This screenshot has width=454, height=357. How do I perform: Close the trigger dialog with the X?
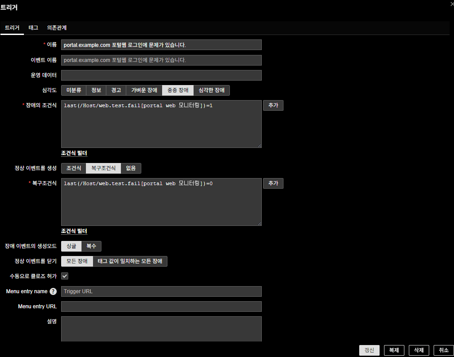tap(451, 3)
